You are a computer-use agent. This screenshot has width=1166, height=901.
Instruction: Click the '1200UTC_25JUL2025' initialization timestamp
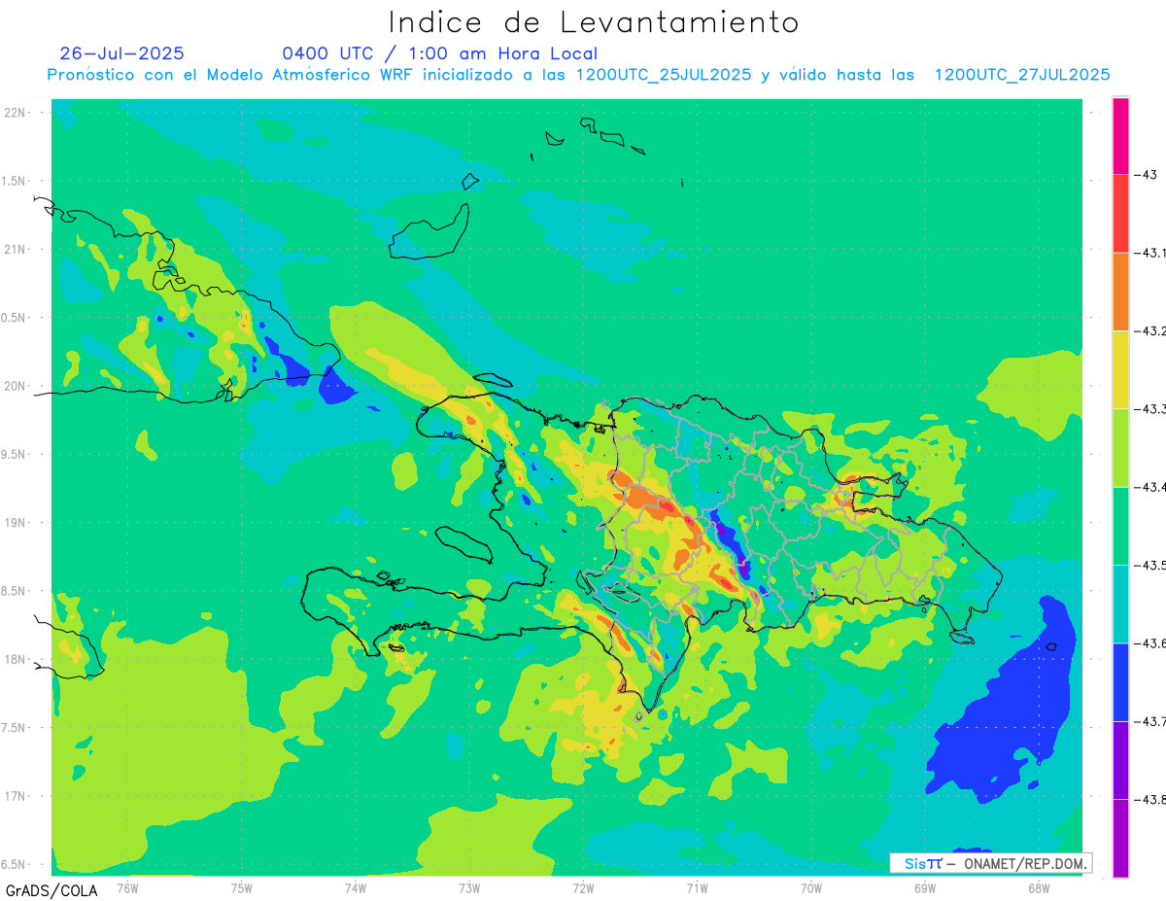[664, 75]
